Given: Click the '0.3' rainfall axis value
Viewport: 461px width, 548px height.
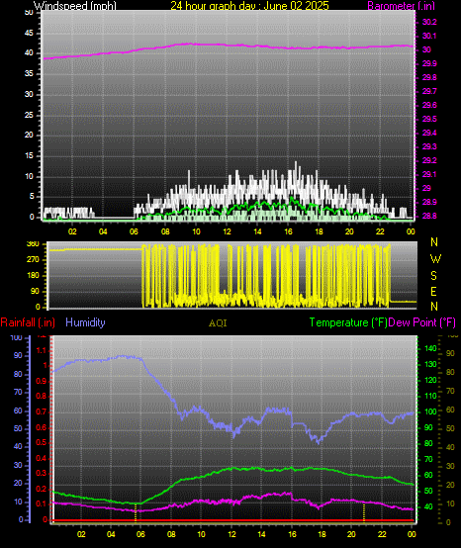Looking at the screenshot, I should click(x=42, y=473).
